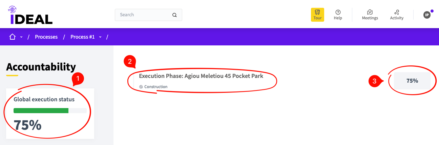Click the Construction target icon
The image size is (439, 145).
[141, 87]
